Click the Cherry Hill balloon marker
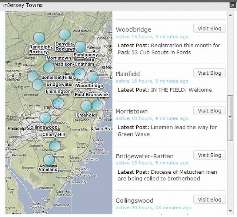 [55, 146]
